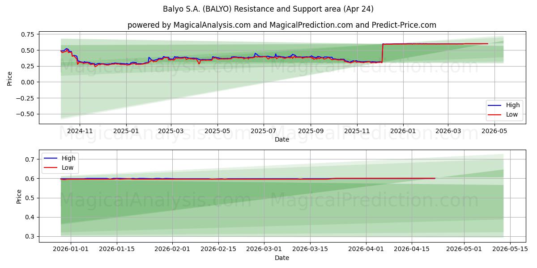Click the top chart y-axis value '−0.25'
537x268 pixels.
[x=25, y=98]
